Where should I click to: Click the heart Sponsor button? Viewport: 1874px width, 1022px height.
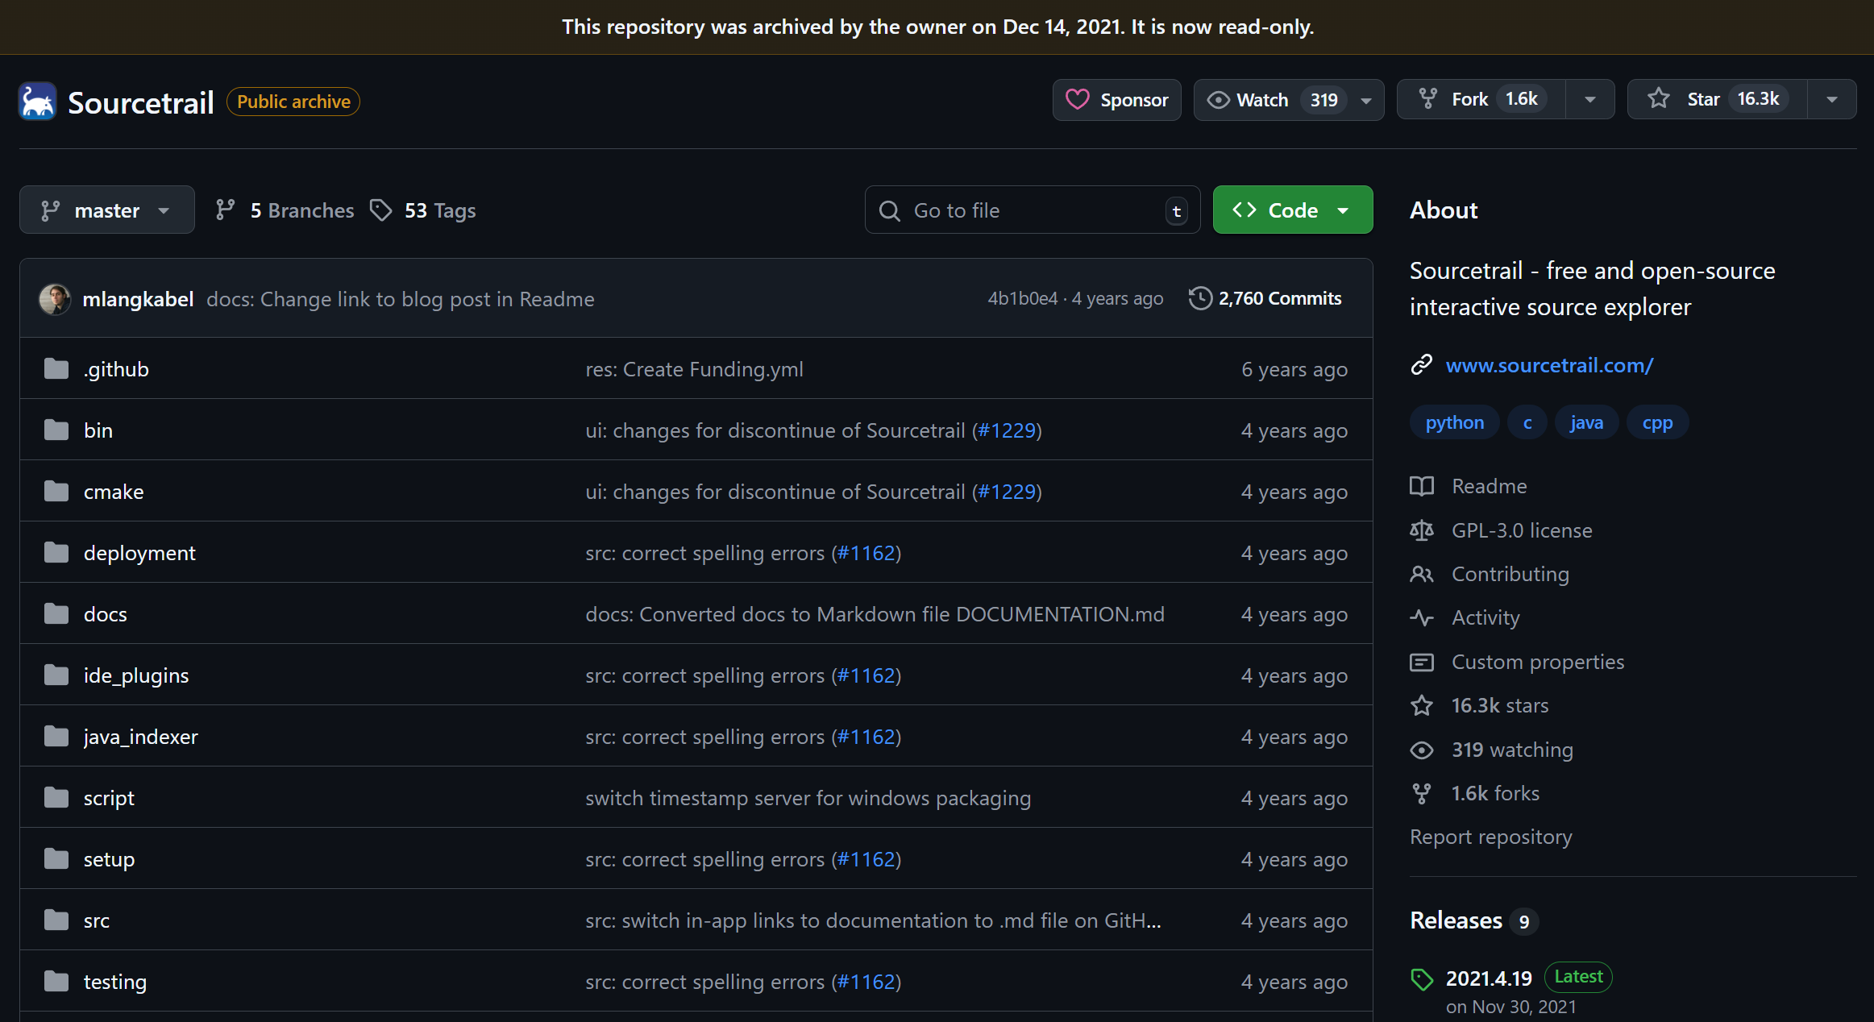pyautogui.click(x=1116, y=100)
